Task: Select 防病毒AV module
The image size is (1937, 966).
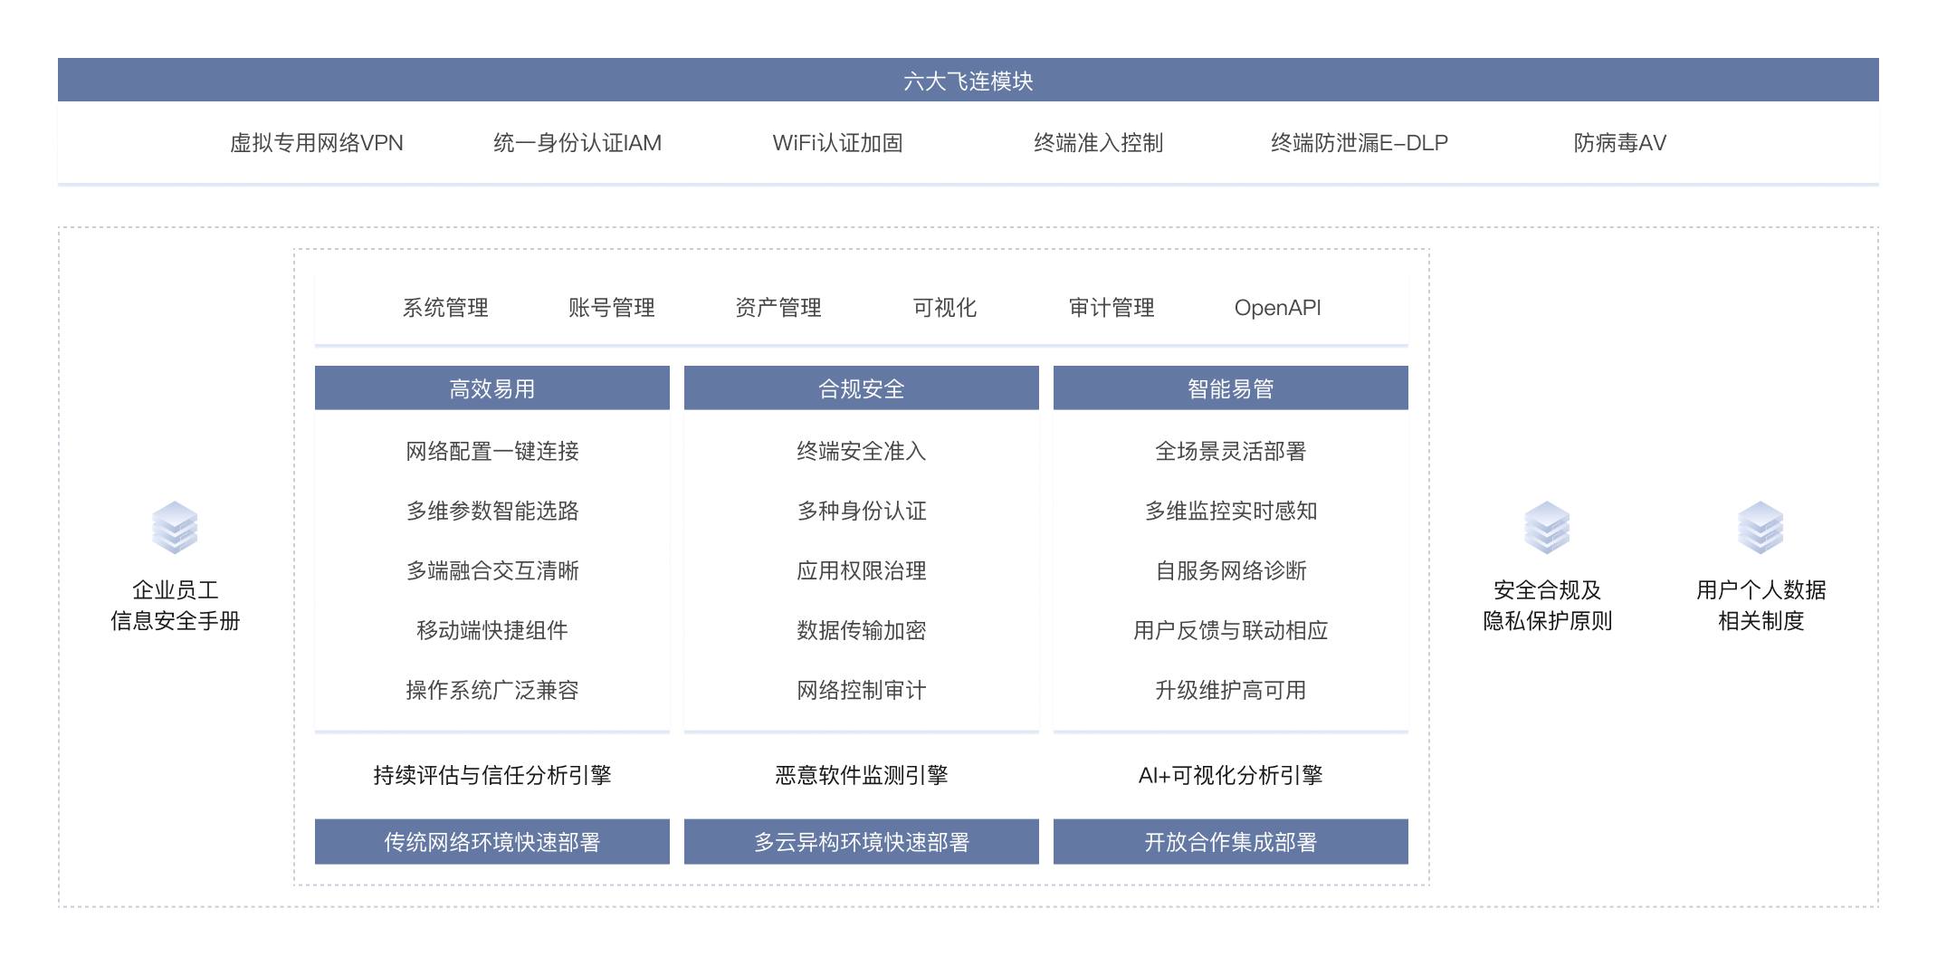Action: click(x=1620, y=143)
